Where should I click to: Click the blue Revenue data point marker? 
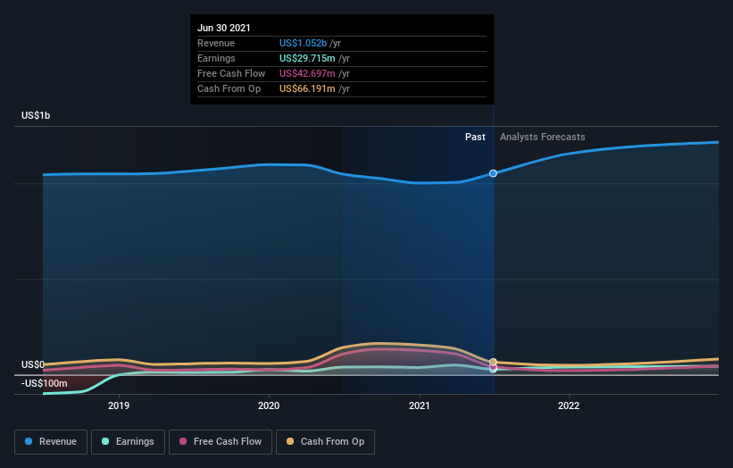[x=493, y=173]
